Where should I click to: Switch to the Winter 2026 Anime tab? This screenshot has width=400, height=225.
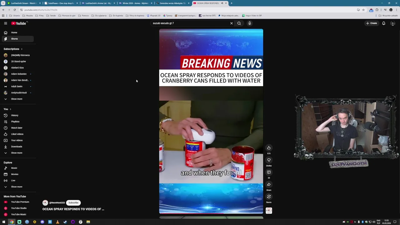[x=135, y=3]
